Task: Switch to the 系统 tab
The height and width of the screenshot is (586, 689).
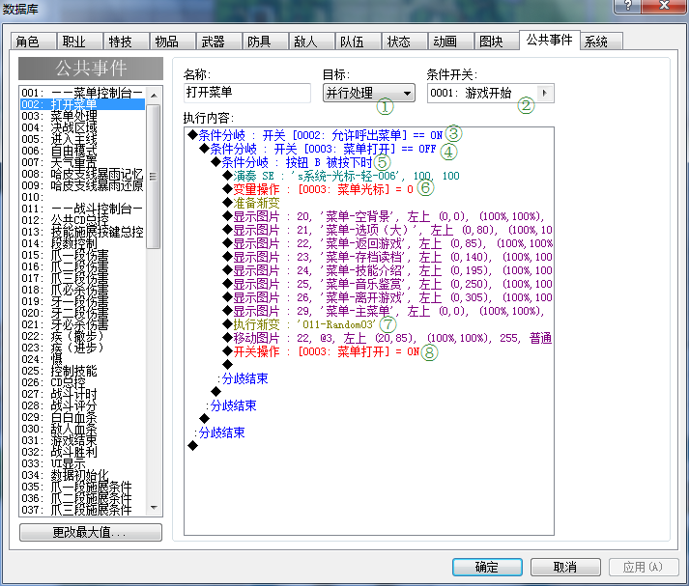Action: pyautogui.click(x=601, y=42)
